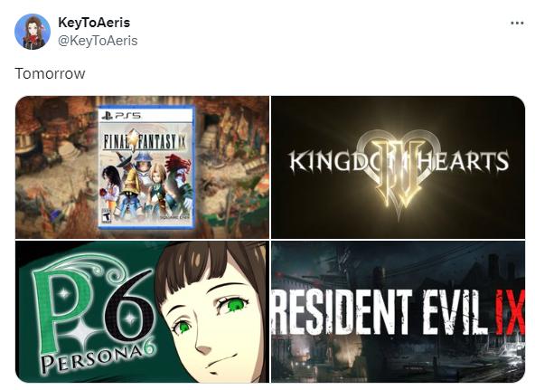Screen dimensions: 535x390
Task: View the Resident Evil IX image
Action: click(x=398, y=312)
